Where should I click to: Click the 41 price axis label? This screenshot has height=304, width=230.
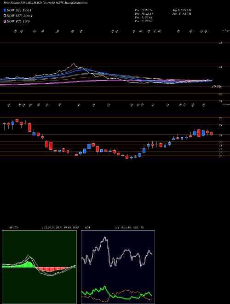[220, 67]
